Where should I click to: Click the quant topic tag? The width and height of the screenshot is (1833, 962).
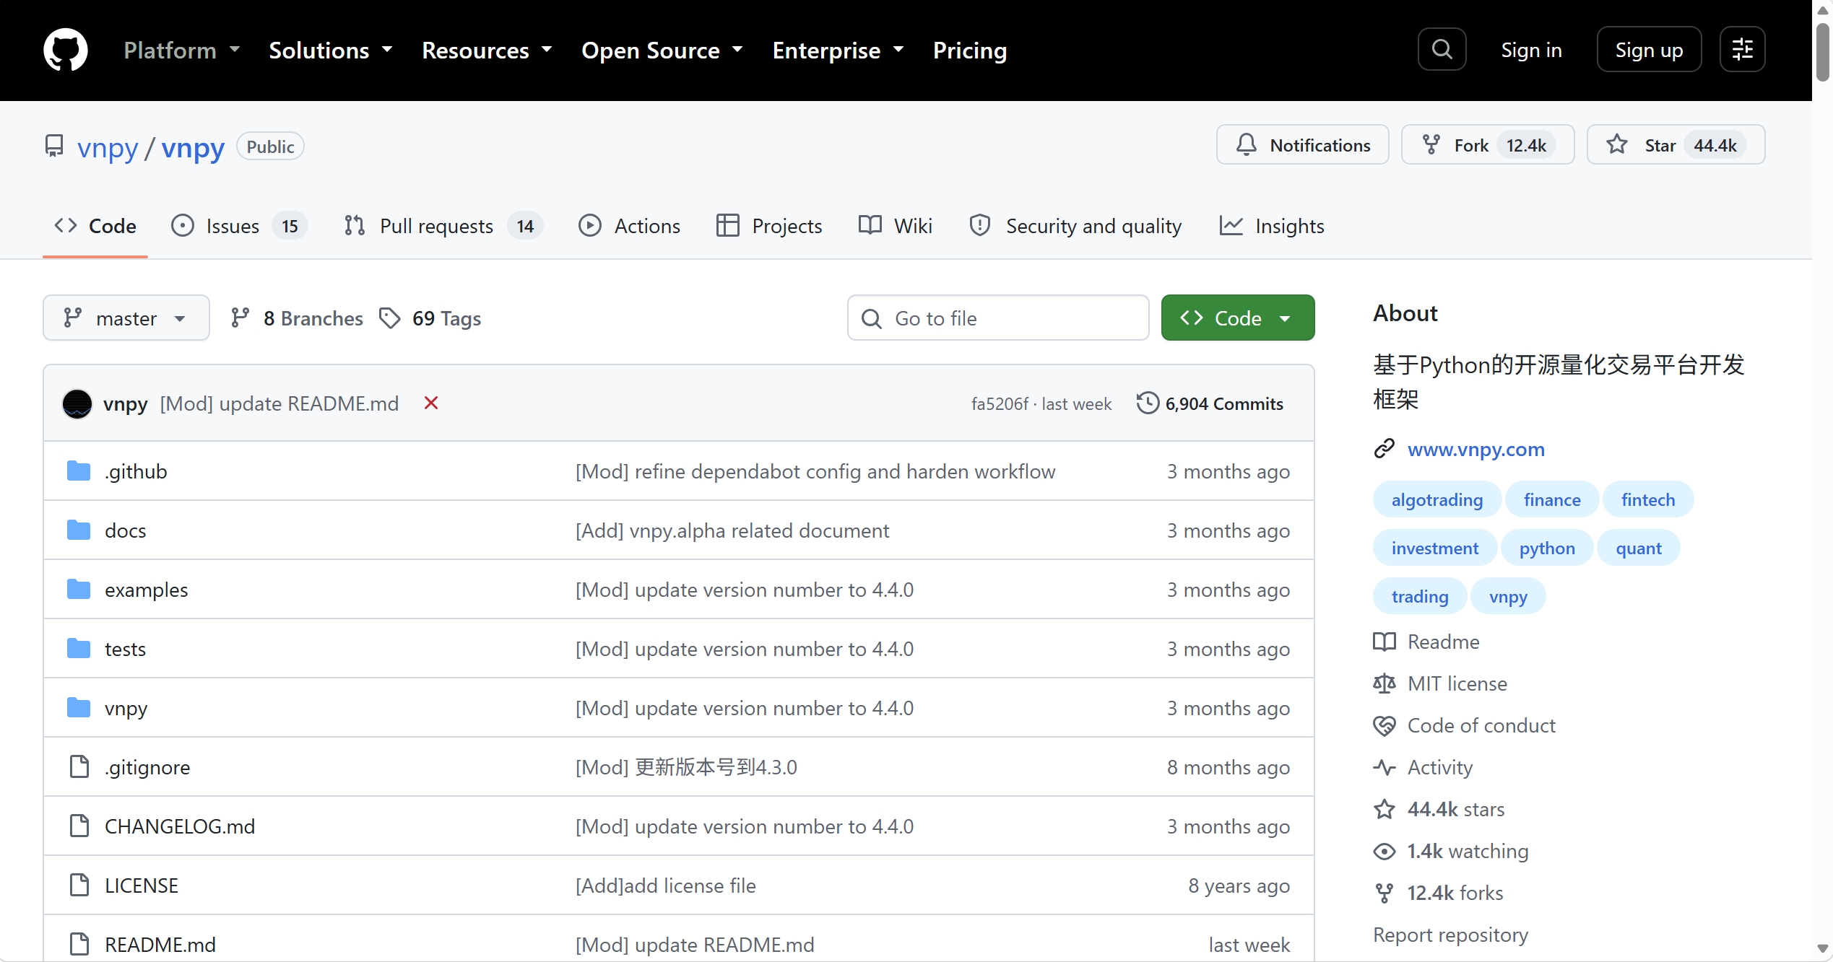(1638, 548)
